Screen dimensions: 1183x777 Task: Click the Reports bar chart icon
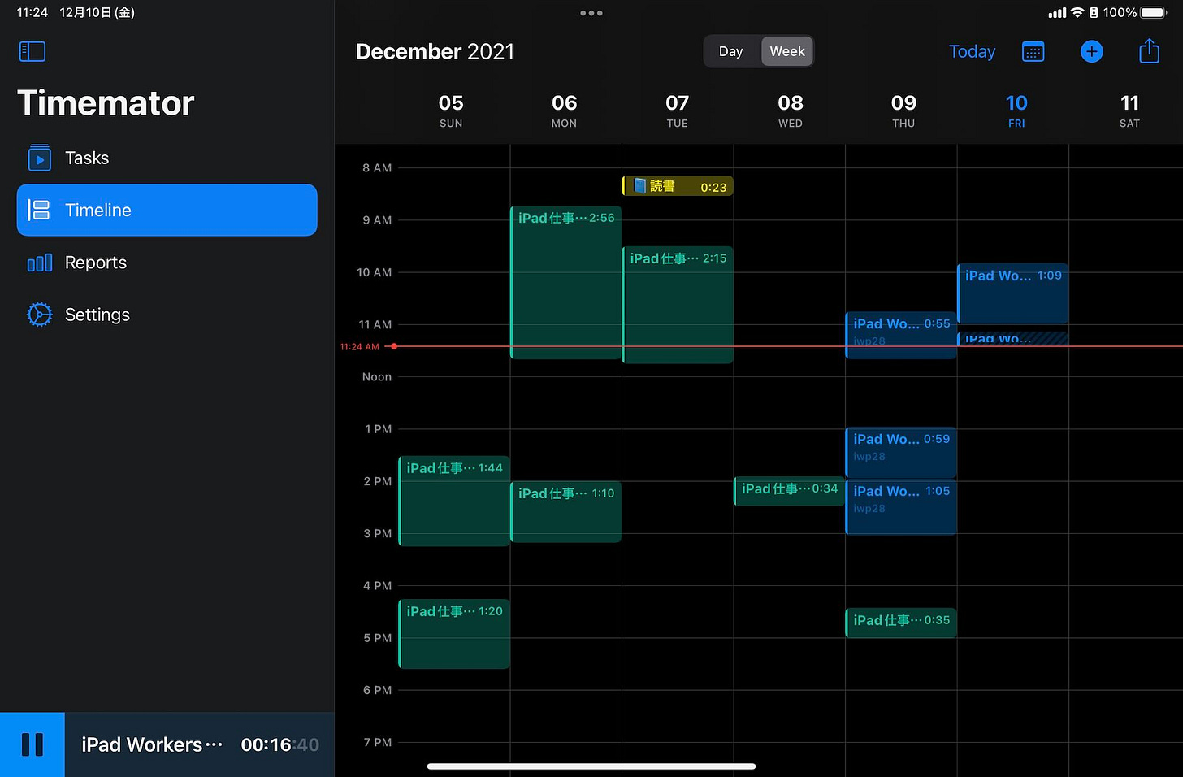39,263
